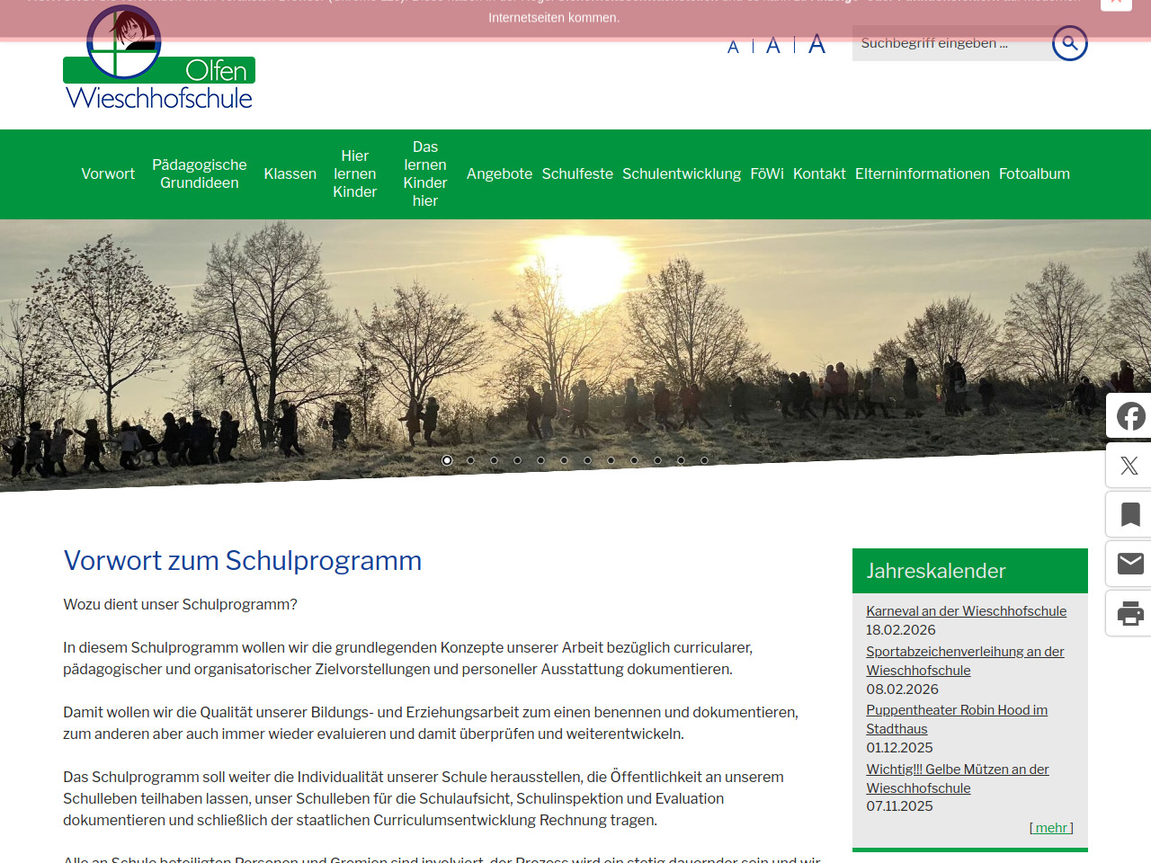Viewport: 1151px width, 863px height.
Task: Go to the Fotoalbum page
Action: point(1034,174)
